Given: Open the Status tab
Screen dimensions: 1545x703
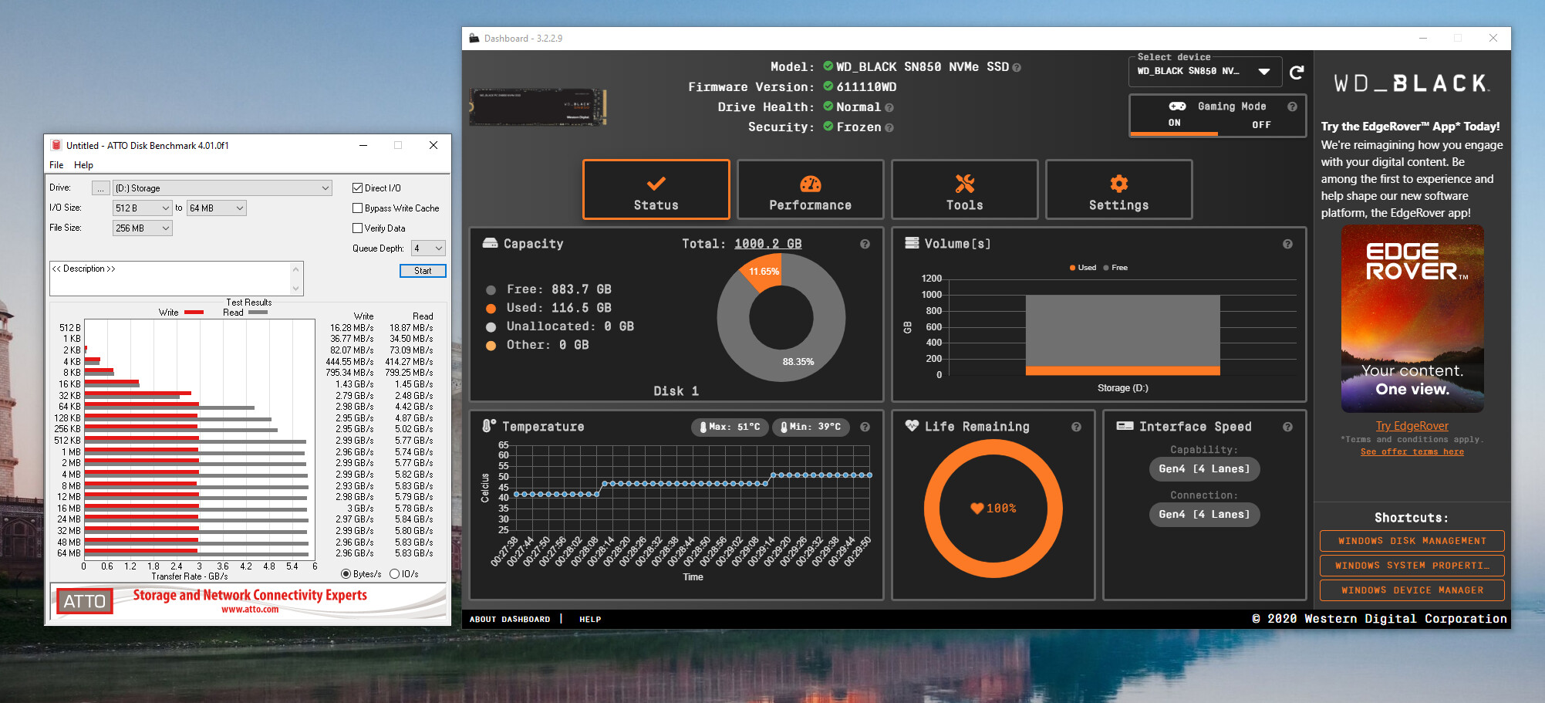Looking at the screenshot, I should pos(656,190).
